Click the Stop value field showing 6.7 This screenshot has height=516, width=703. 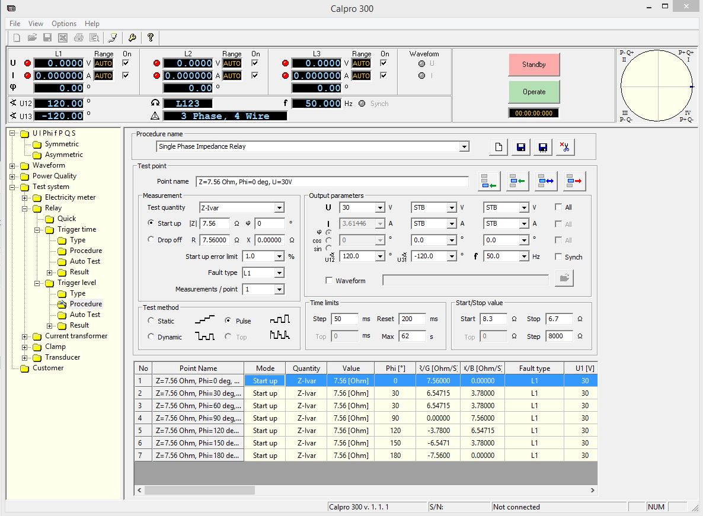(x=559, y=319)
